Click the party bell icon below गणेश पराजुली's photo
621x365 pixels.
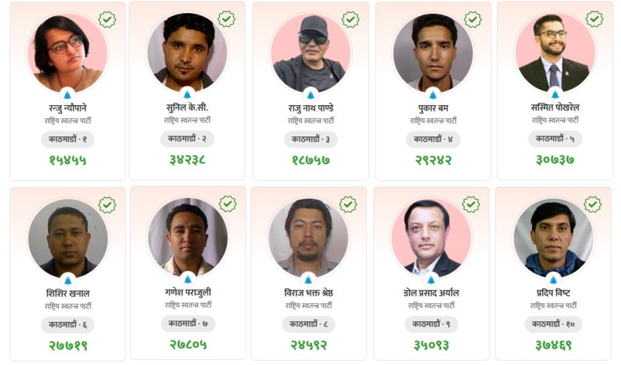coord(188,278)
